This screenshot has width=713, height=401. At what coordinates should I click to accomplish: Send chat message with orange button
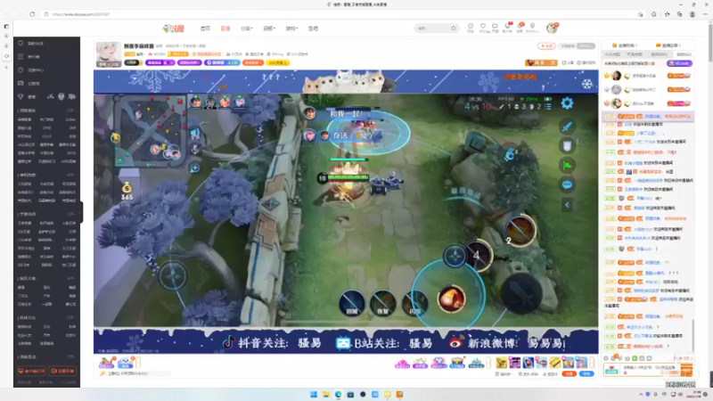click(x=686, y=370)
